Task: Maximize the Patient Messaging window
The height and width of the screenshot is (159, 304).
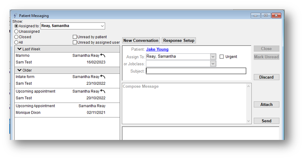Action: 266,16
